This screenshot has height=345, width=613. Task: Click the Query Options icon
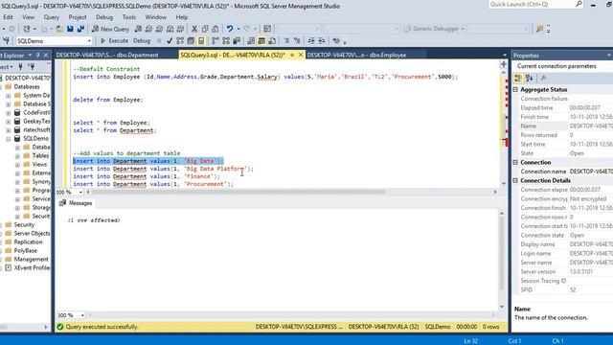point(191,40)
